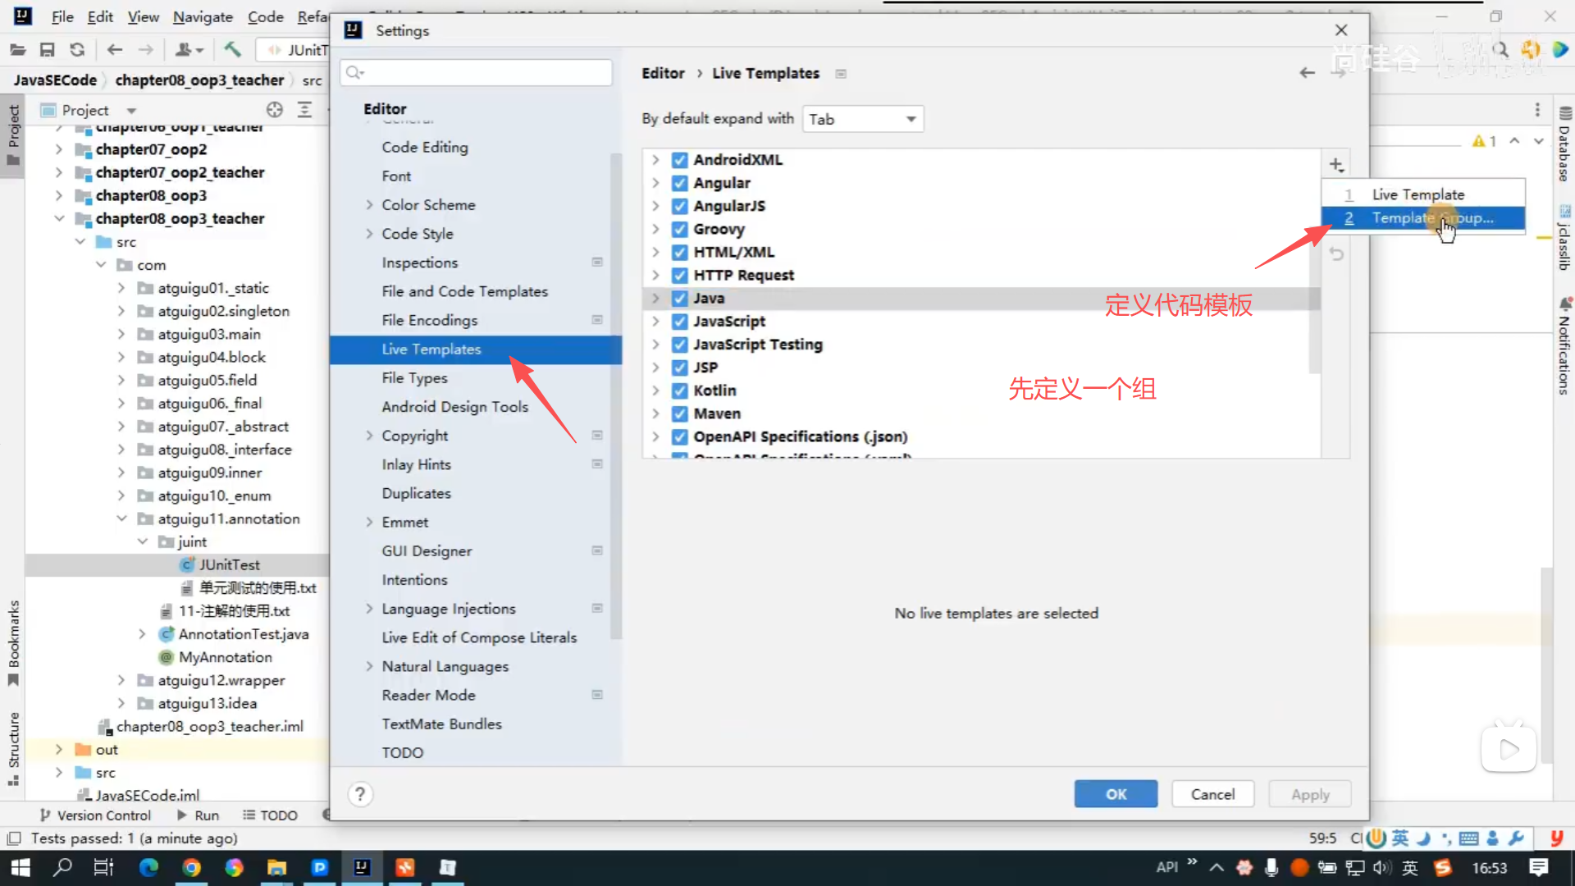Screen dimensions: 1575x886
Task: Toggle the AndroidXML group checkbox
Action: point(679,160)
